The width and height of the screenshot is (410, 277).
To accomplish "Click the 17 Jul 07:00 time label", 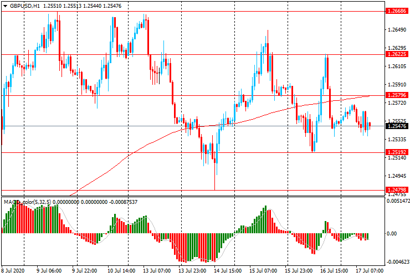I will 368,271.
